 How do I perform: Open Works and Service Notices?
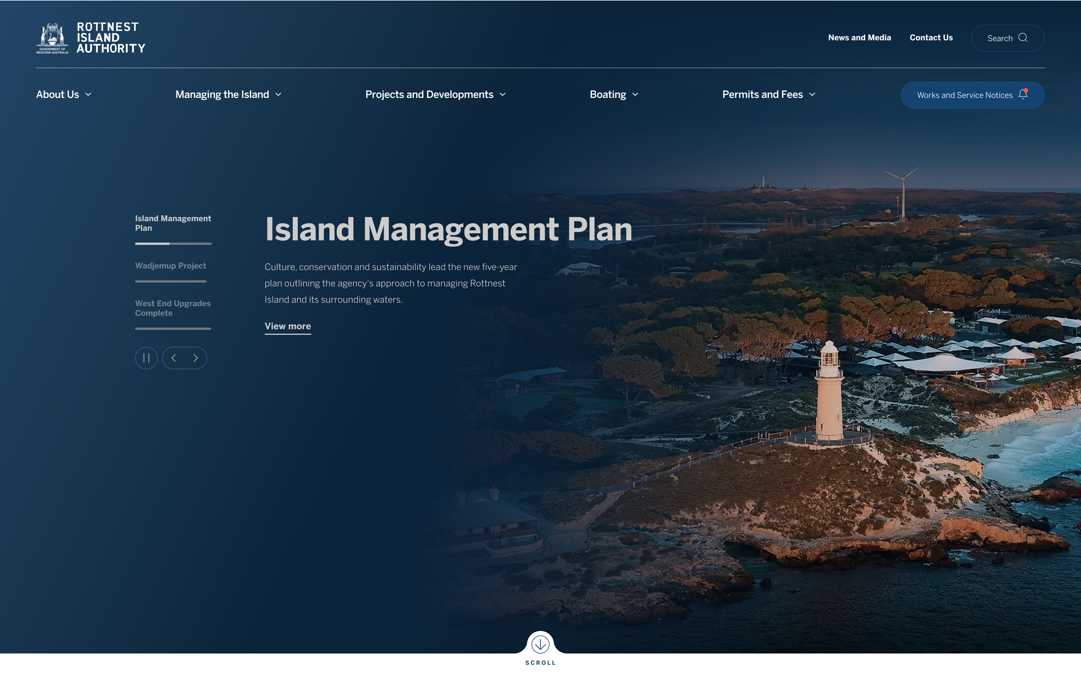(964, 95)
